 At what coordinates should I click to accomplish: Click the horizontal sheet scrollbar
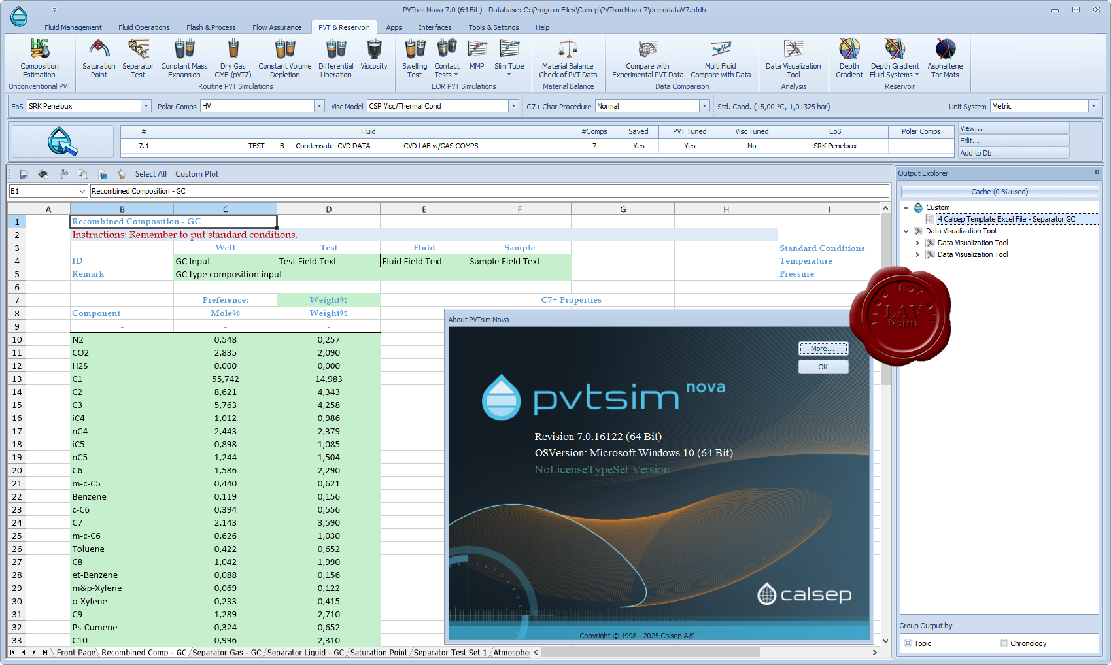650,653
